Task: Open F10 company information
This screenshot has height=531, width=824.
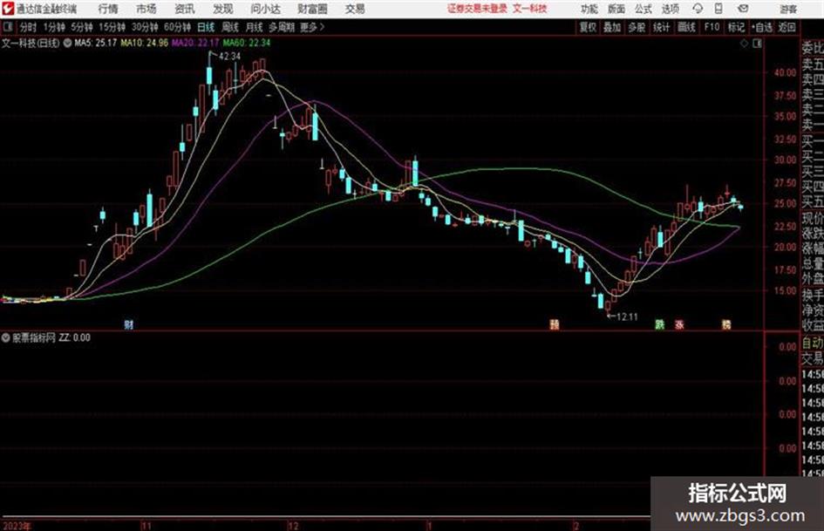Action: [712, 27]
